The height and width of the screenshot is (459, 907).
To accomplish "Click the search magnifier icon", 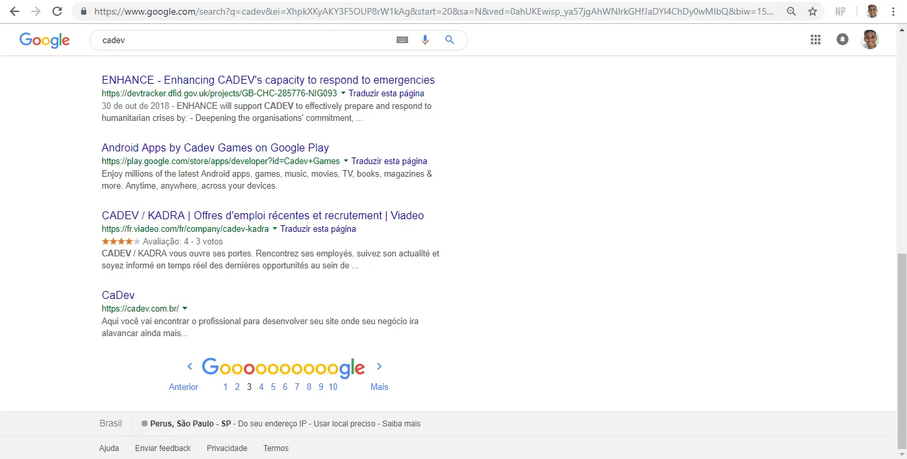I will tap(450, 40).
